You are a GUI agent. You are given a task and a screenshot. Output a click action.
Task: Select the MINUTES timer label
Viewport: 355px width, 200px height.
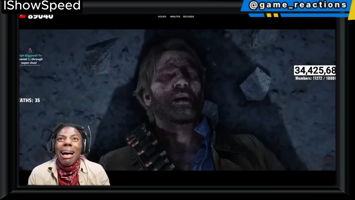coord(175,17)
